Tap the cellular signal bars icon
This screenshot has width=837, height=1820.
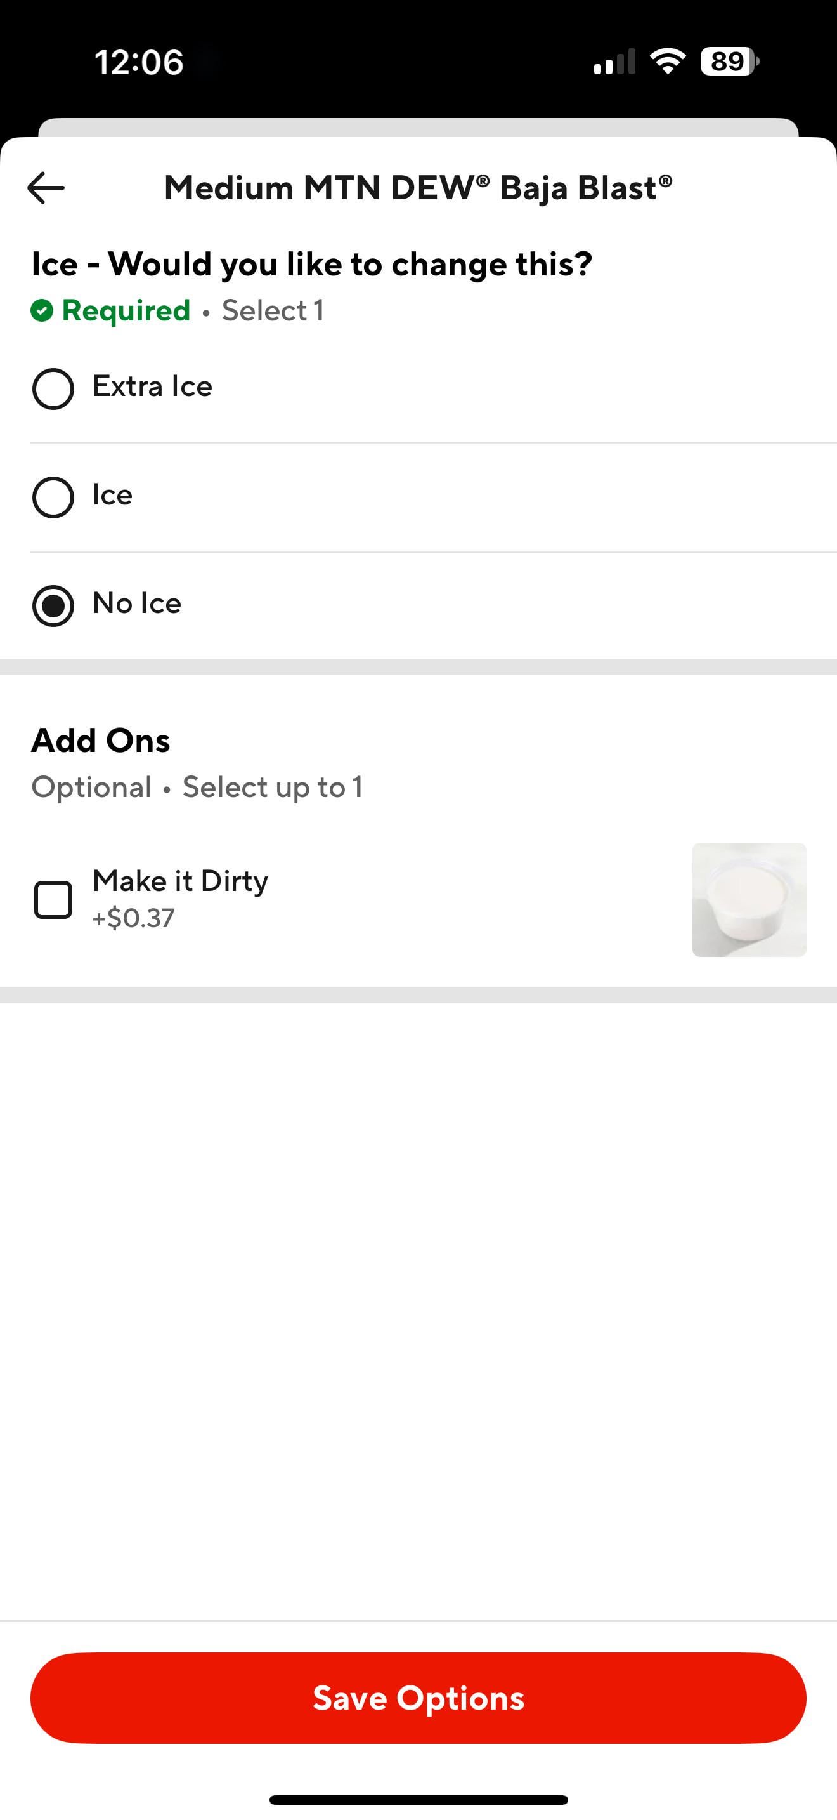(x=614, y=62)
